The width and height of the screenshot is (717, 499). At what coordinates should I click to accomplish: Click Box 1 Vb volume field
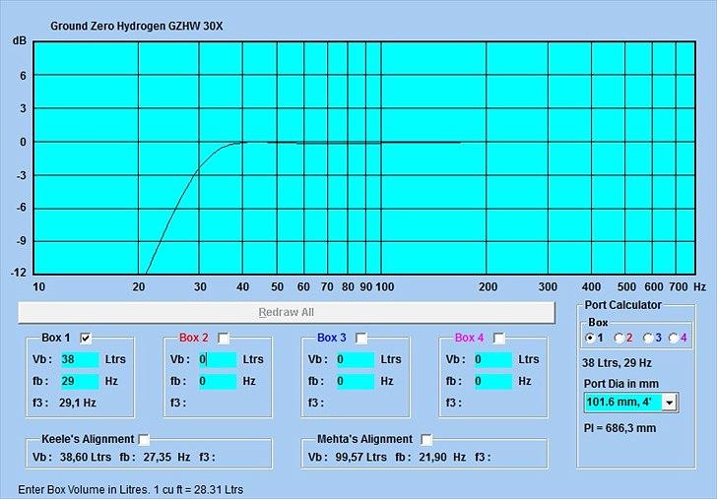pos(80,359)
